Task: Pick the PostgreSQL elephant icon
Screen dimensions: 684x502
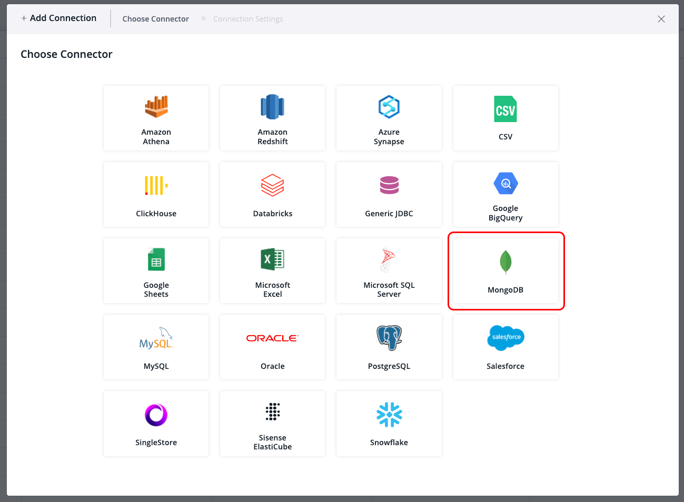Action: 389,338
